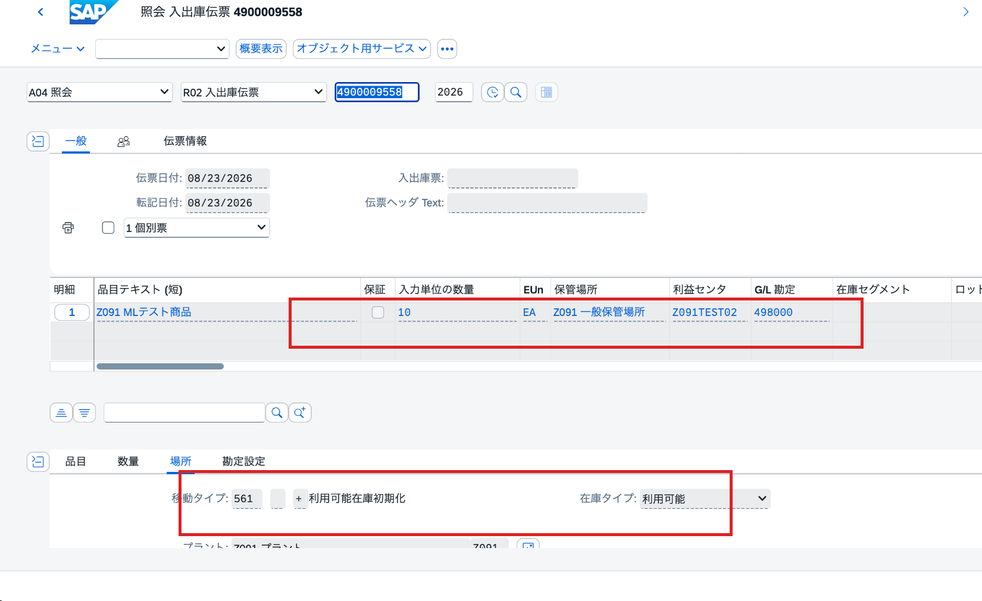Click the right chevron at top corner
982x601 pixels.
965,12
